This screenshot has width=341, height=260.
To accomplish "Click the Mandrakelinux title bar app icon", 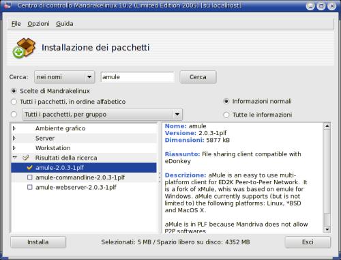I will click(7, 5).
